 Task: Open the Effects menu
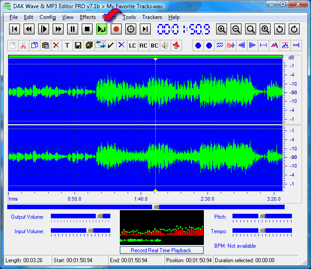[x=88, y=17]
